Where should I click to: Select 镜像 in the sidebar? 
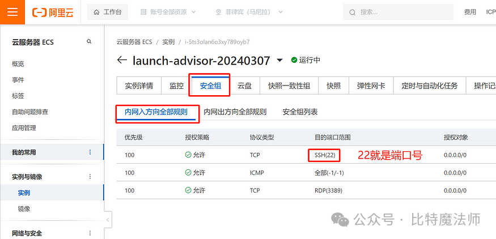click(x=24, y=209)
